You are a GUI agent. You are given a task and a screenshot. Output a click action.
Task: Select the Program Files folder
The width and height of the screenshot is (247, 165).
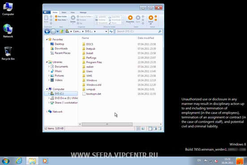pos(92,62)
